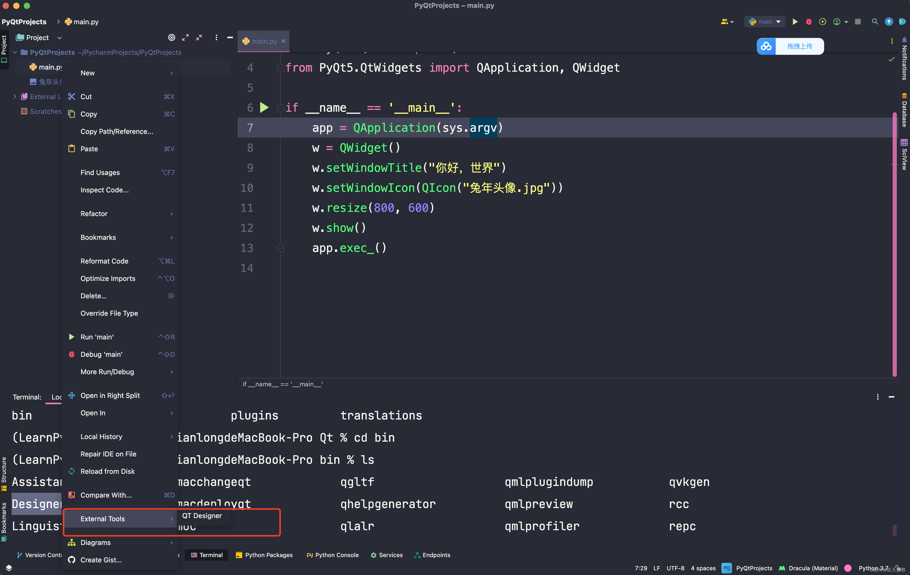Click the Dracula (Material) theme status item

point(808,568)
